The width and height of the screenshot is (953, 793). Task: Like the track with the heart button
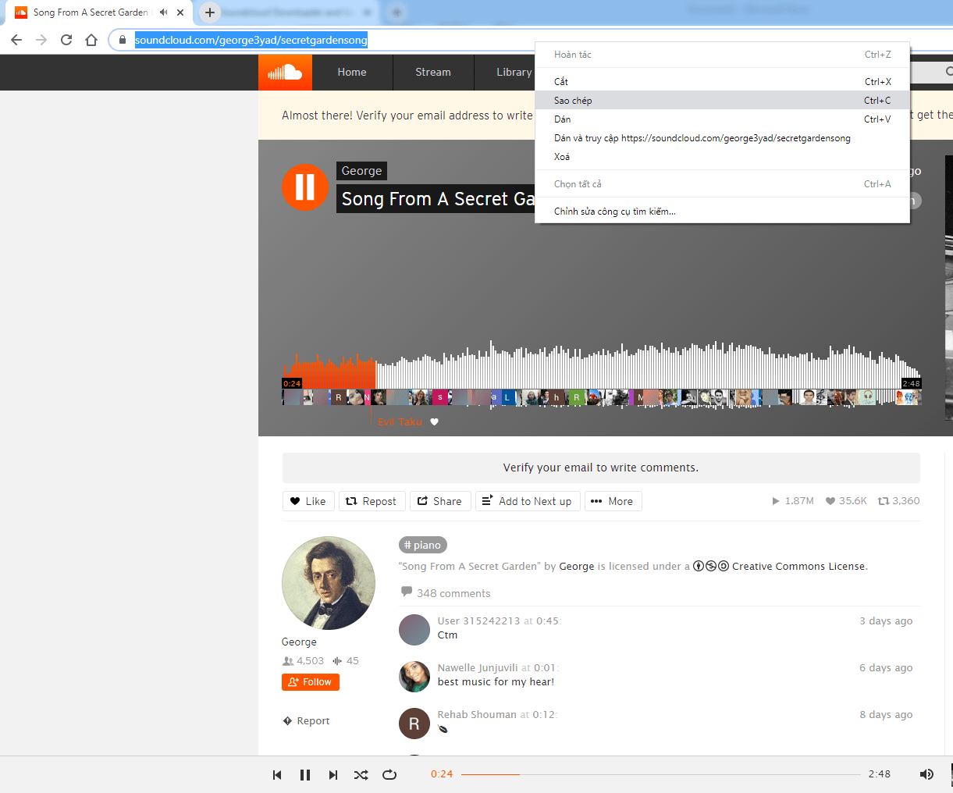(x=308, y=501)
